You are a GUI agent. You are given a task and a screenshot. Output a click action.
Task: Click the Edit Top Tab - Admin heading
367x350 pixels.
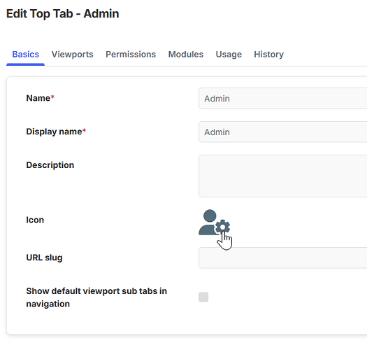click(x=62, y=13)
